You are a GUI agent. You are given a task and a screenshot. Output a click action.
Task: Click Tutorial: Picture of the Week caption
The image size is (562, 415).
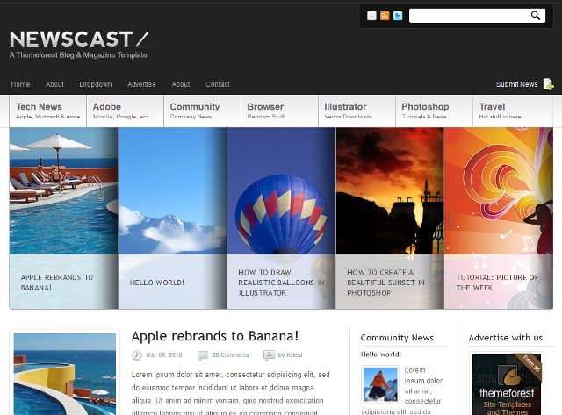pyautogui.click(x=497, y=283)
